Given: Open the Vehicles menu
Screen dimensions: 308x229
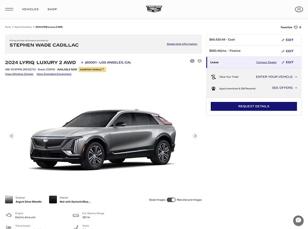Looking at the screenshot, I should pyautogui.click(x=30, y=9).
